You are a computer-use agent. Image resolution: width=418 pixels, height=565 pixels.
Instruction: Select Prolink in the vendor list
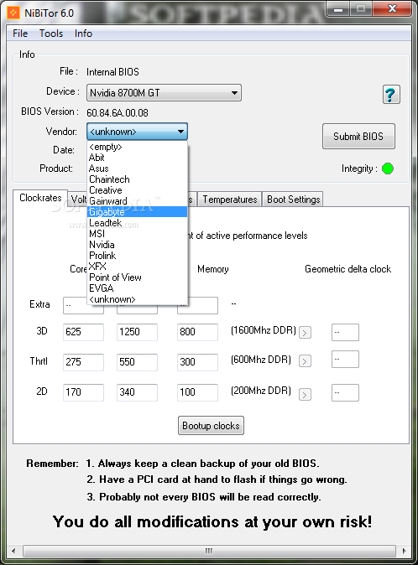[x=137, y=256]
